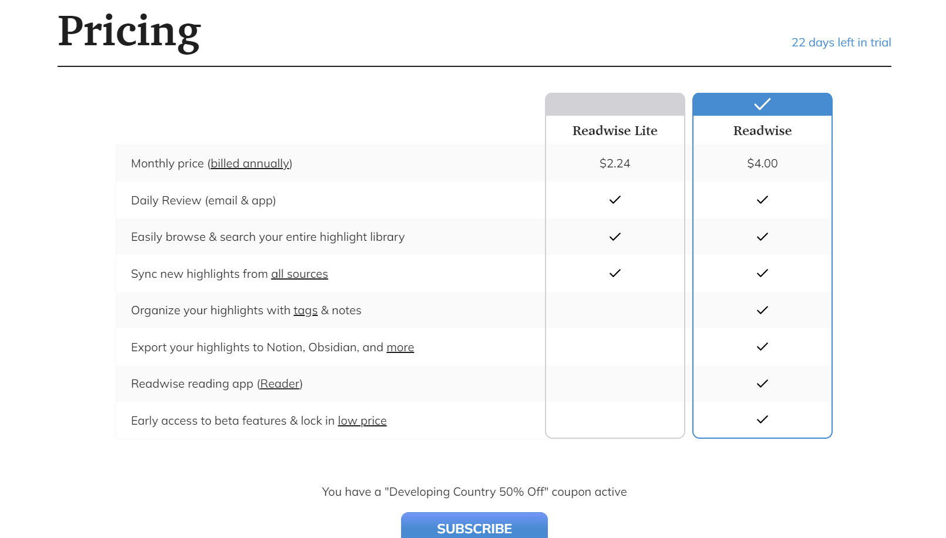
Task: Click Sync new highlights checkmark under Readwise column
Action: point(762,273)
